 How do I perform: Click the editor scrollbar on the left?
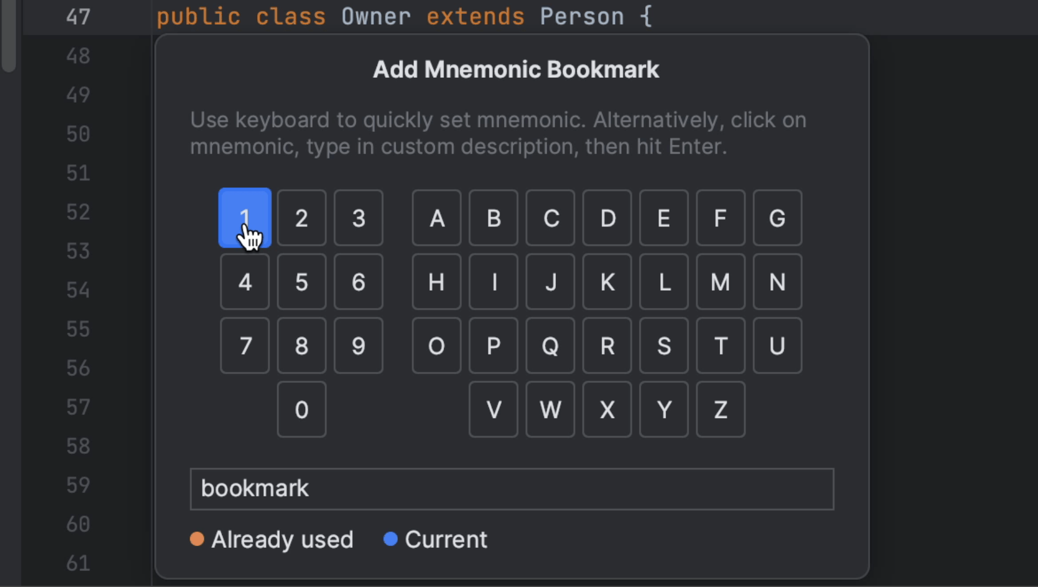point(7,35)
